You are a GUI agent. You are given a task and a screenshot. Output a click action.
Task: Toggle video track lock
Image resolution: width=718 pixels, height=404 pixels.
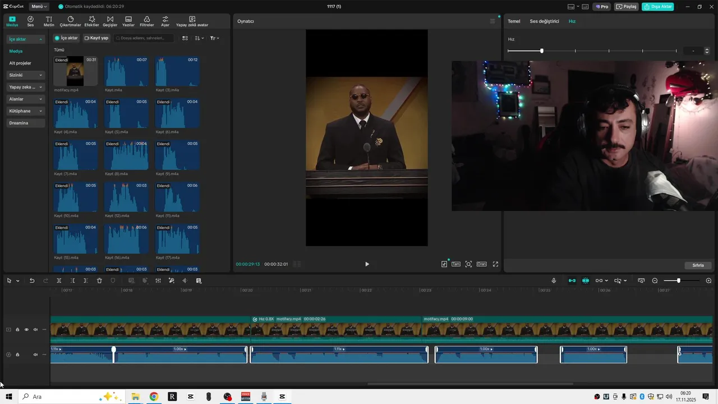click(17, 330)
